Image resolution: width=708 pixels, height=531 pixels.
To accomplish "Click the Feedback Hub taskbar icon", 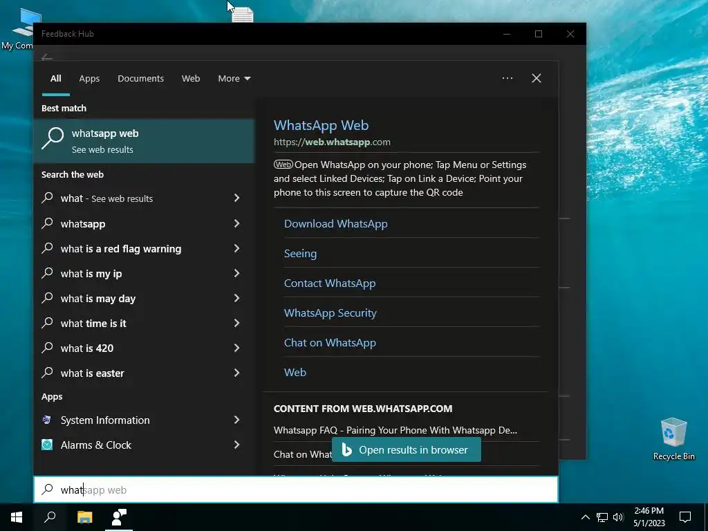I will coord(119,517).
